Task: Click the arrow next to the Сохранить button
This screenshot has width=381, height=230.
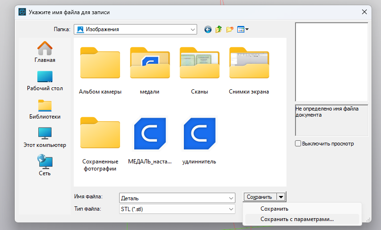Action: click(281, 197)
